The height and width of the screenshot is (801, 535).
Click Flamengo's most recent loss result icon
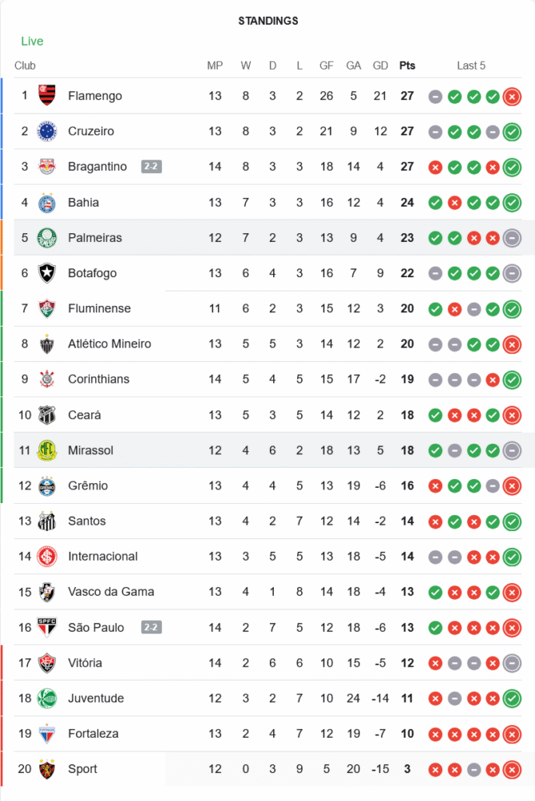pos(512,96)
